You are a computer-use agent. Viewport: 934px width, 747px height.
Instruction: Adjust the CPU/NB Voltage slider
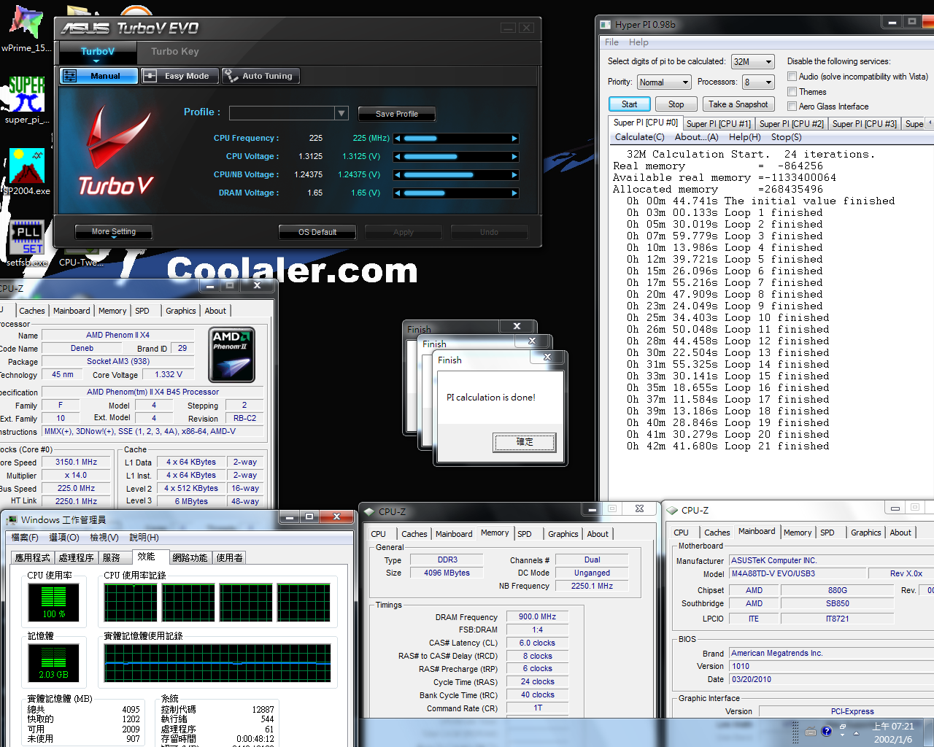point(456,174)
